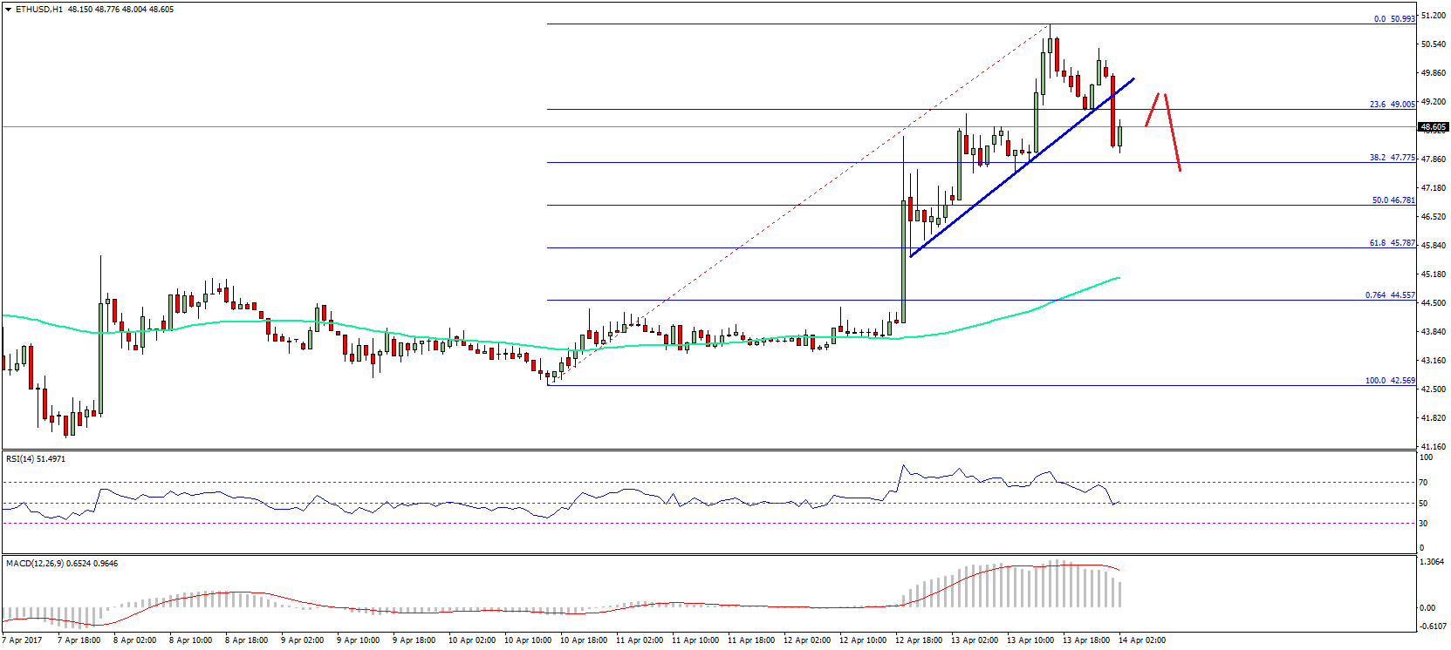Click the red projected price arrow drawing
Screen dimensions: 1451x650
coord(1172,131)
